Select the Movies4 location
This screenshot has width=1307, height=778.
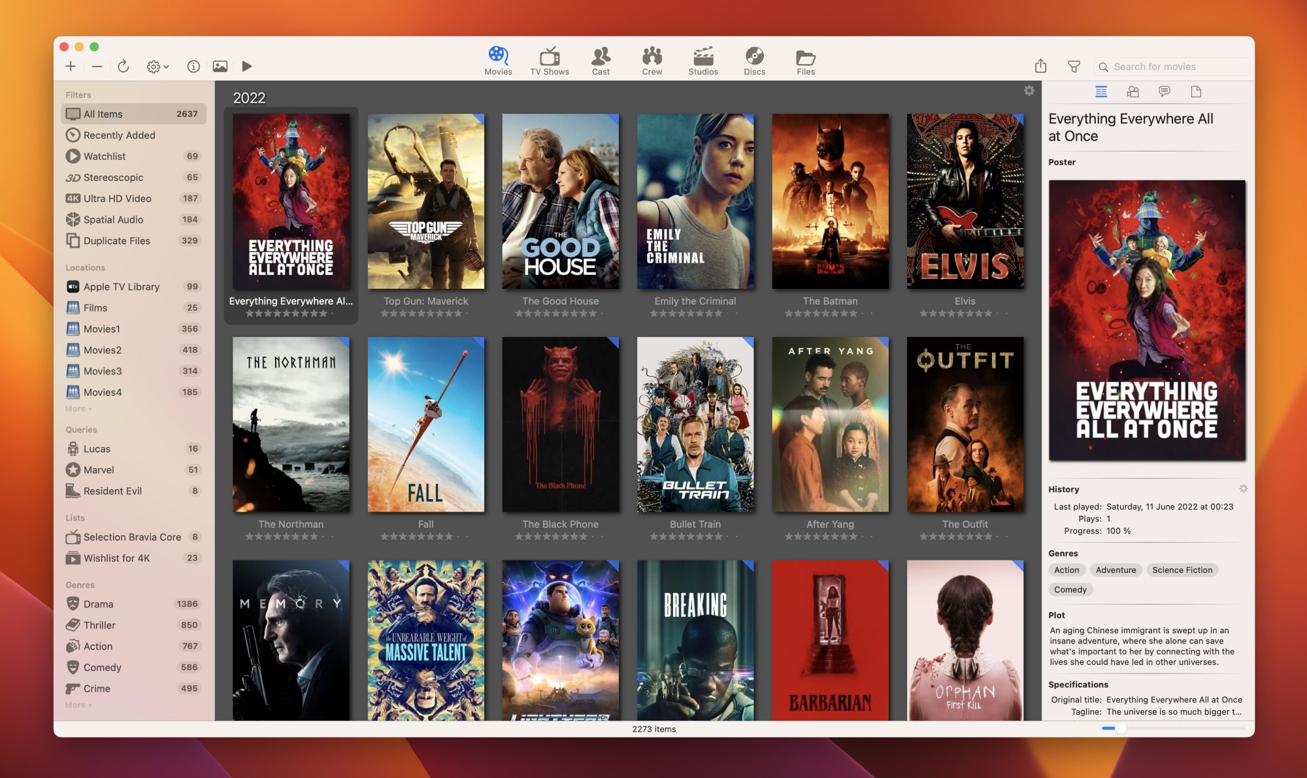133,393
